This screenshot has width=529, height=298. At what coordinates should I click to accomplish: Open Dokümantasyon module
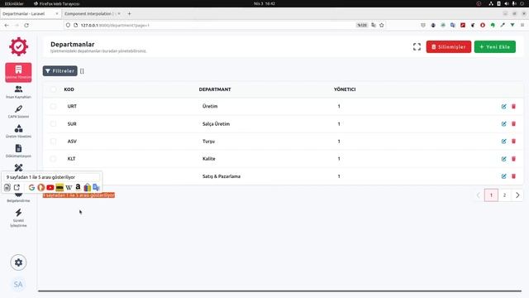tap(18, 151)
